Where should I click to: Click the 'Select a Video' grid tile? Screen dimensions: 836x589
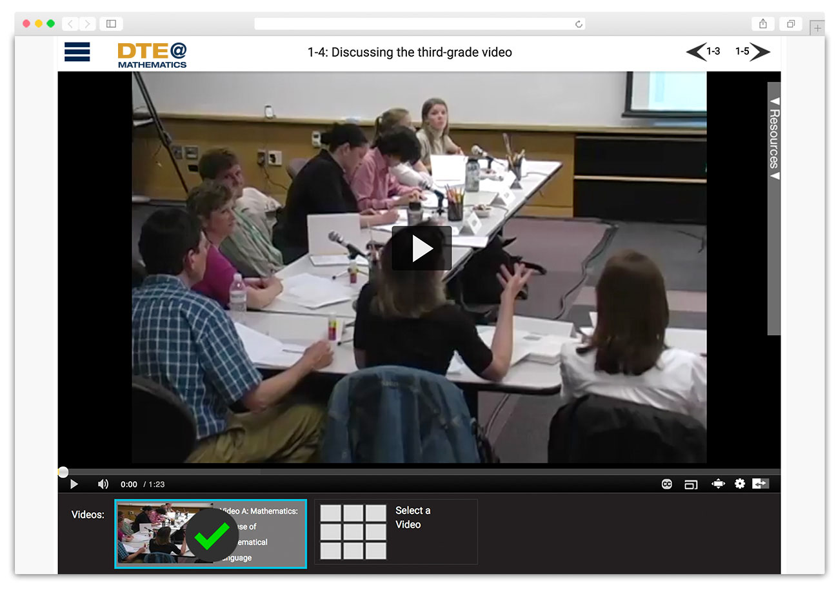coord(395,532)
